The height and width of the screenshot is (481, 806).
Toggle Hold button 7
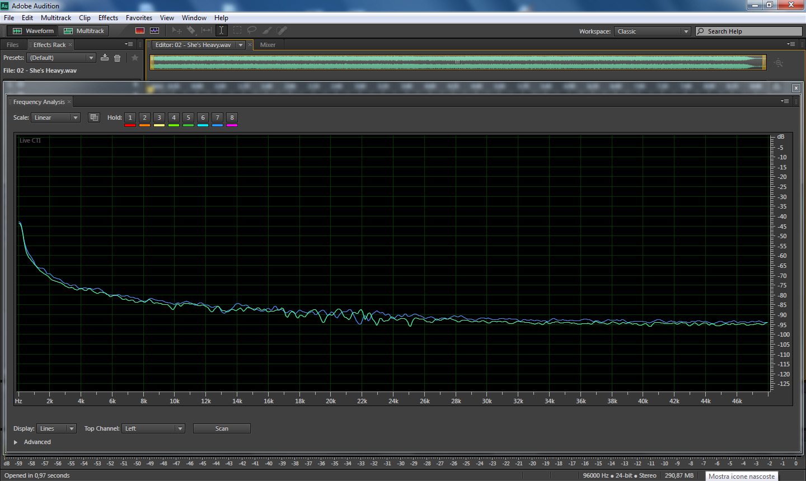[218, 117]
